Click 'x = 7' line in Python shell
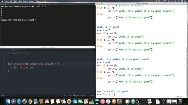 click(106, 30)
